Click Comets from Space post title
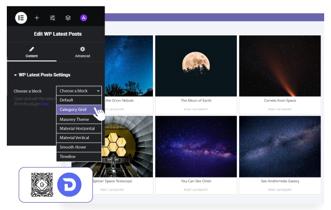Image resolution: width=331 pixels, height=210 pixels. point(280,100)
